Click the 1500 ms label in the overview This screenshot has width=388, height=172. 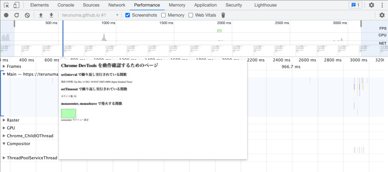tap(166, 23)
